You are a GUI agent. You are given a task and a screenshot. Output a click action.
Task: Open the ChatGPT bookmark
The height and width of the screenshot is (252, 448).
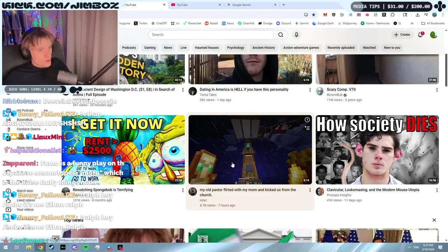pos(159,23)
